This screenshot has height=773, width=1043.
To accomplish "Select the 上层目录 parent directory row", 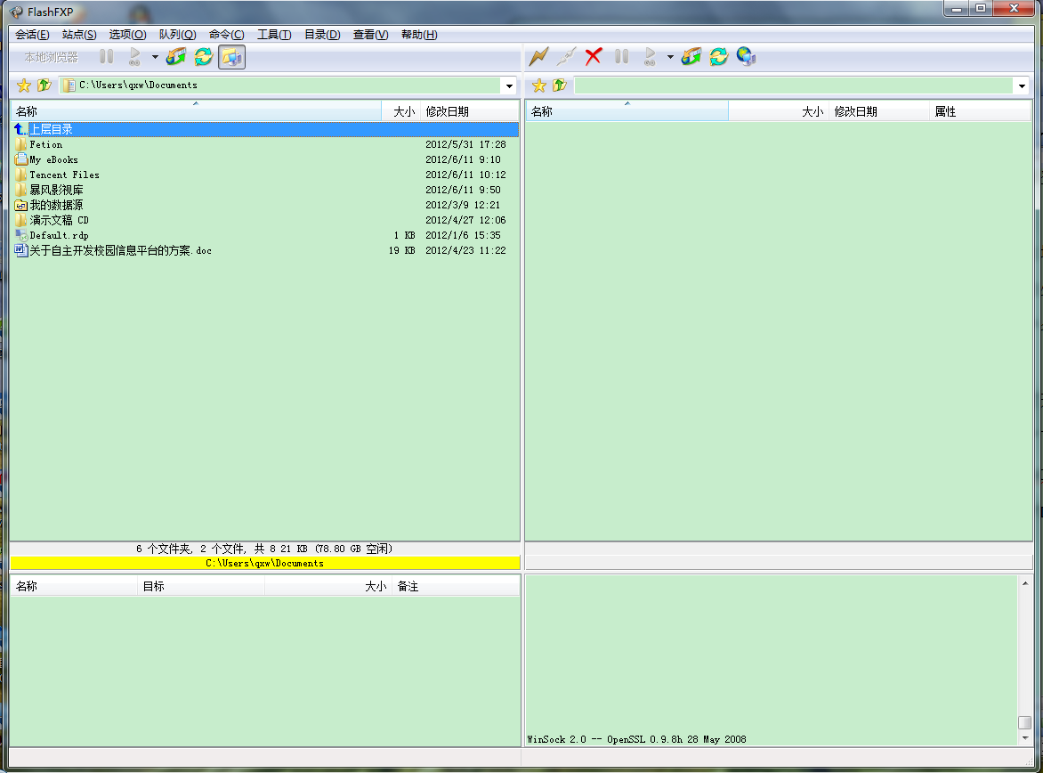I will point(265,129).
